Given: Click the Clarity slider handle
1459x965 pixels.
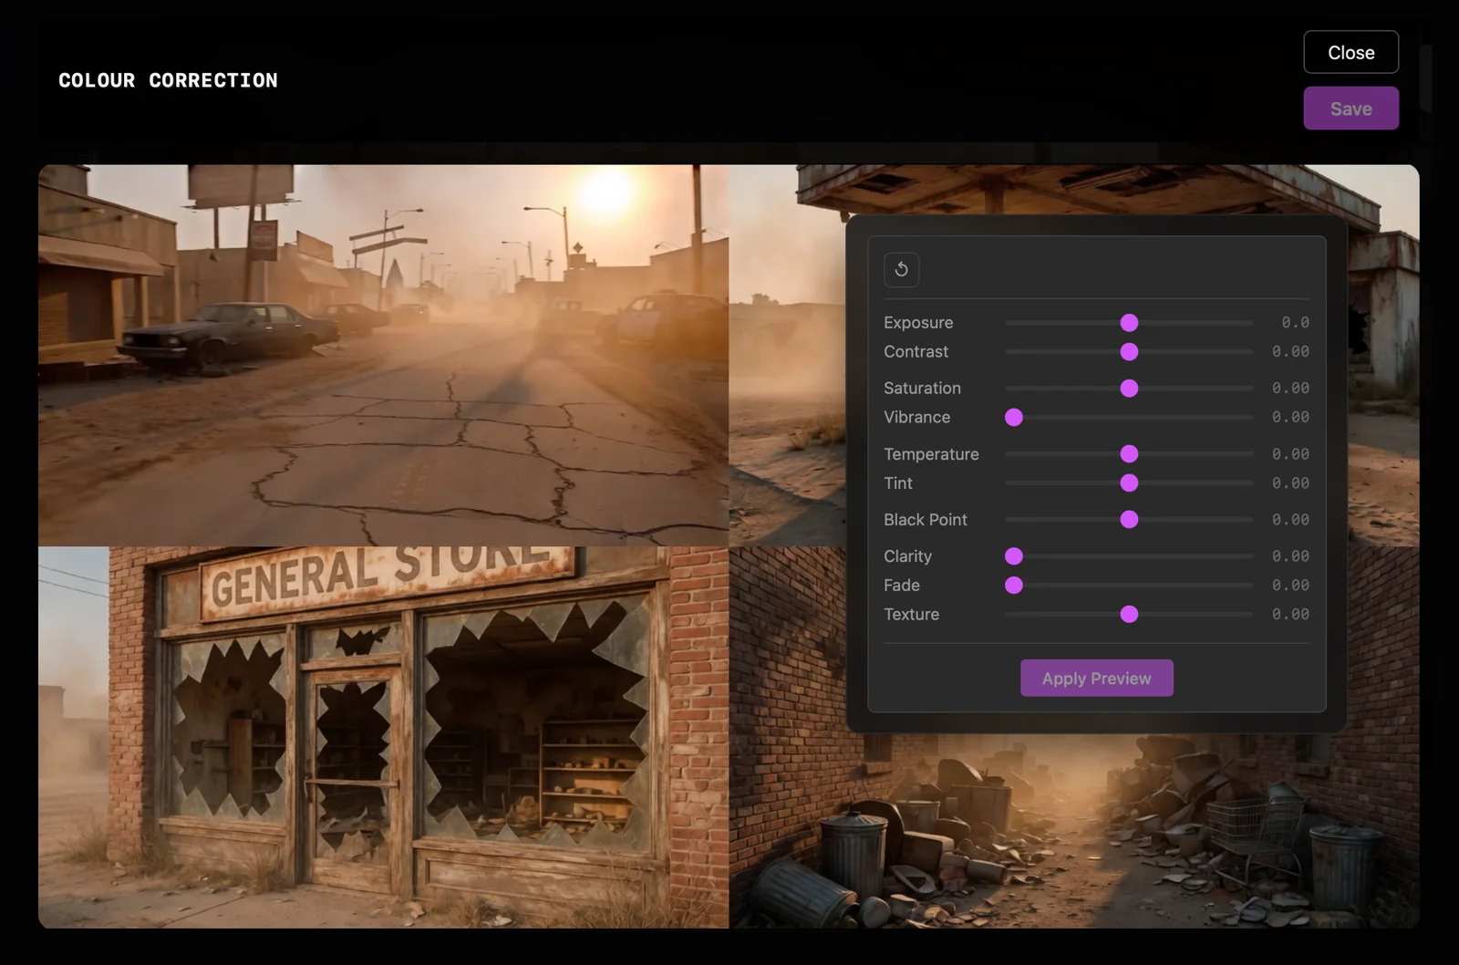Looking at the screenshot, I should click(1014, 556).
